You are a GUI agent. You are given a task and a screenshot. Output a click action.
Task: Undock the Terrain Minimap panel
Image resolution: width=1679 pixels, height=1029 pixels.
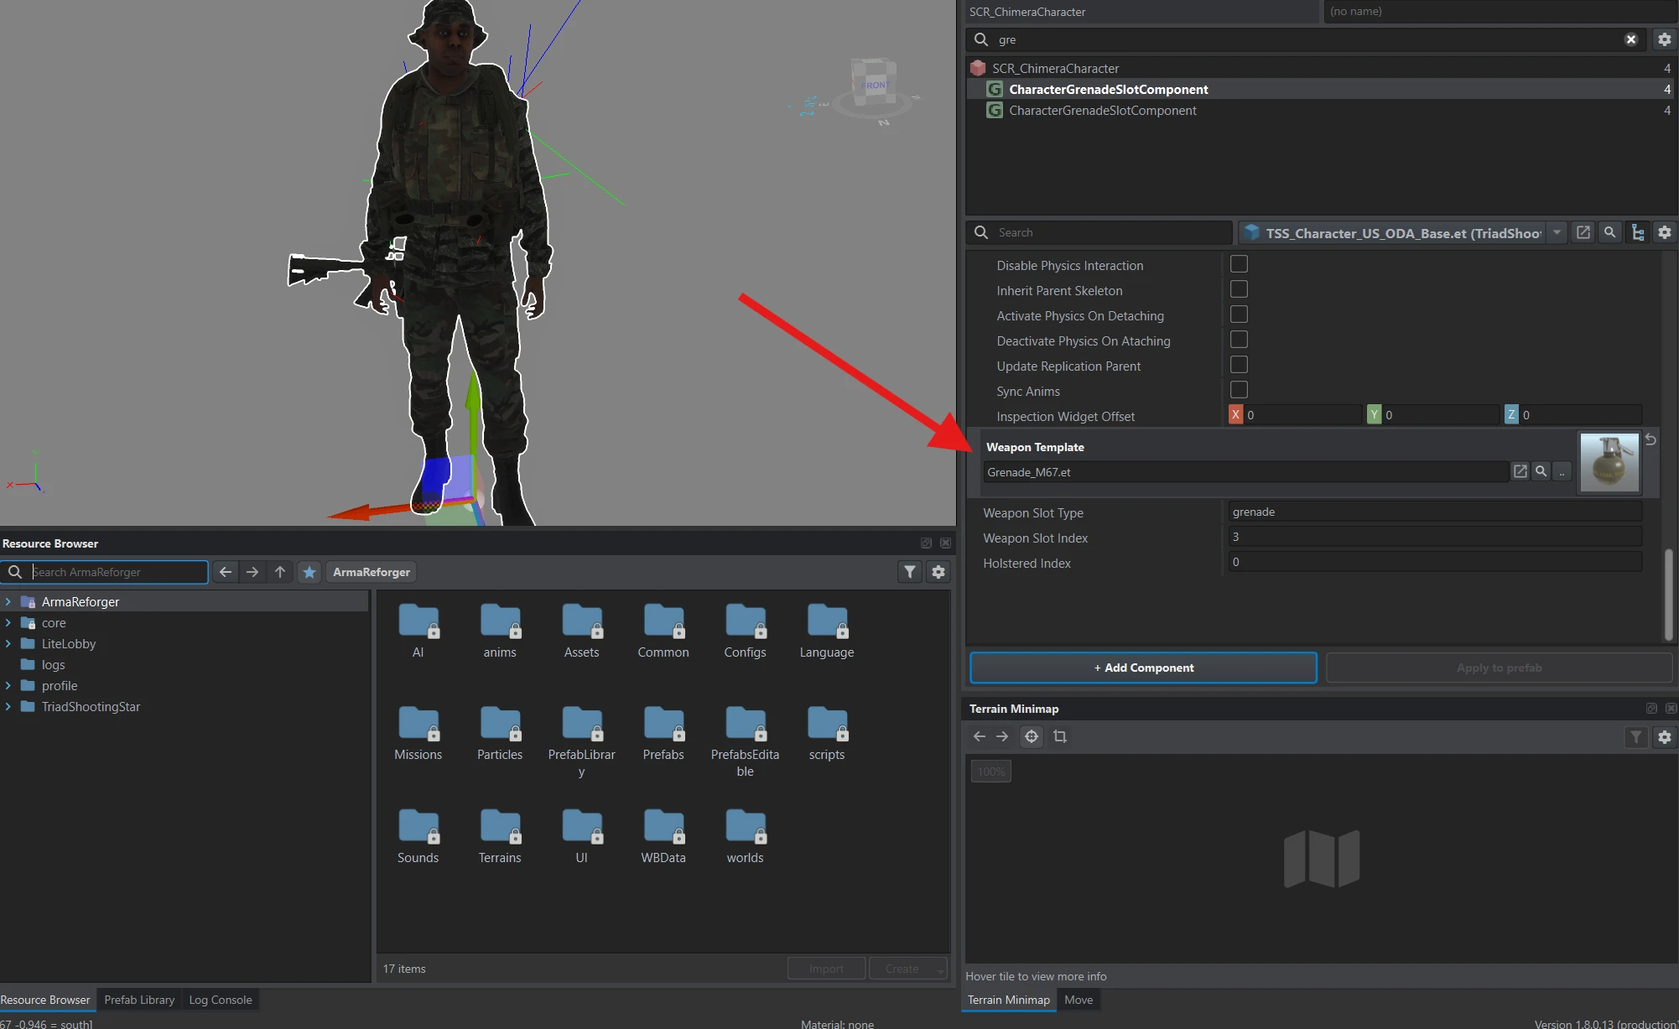tap(1651, 709)
